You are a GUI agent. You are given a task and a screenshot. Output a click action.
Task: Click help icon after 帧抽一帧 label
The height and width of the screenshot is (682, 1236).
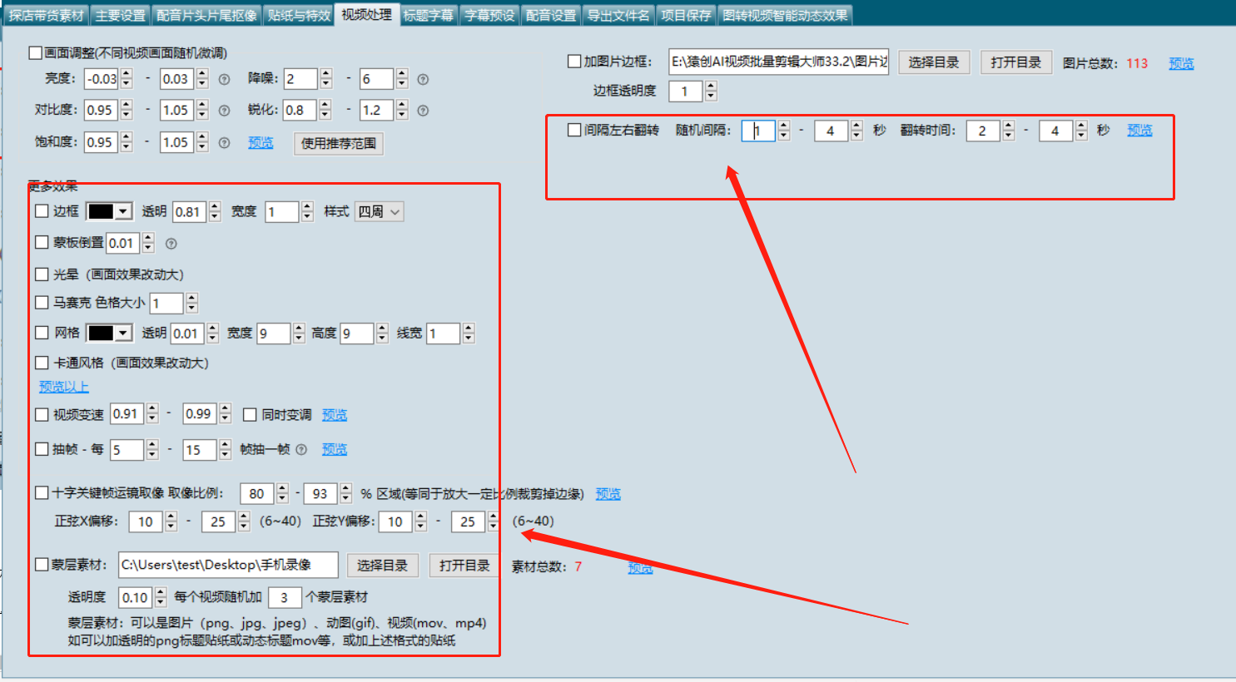[301, 450]
